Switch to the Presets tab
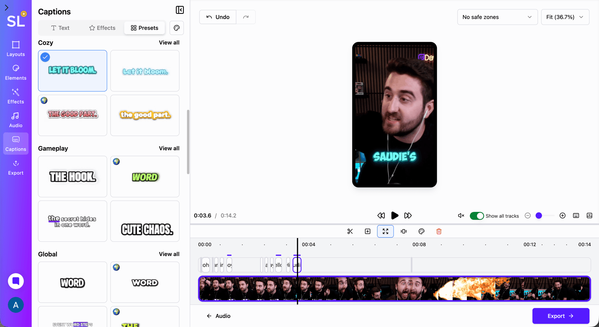Viewport: 599px width, 327px height. click(x=145, y=28)
